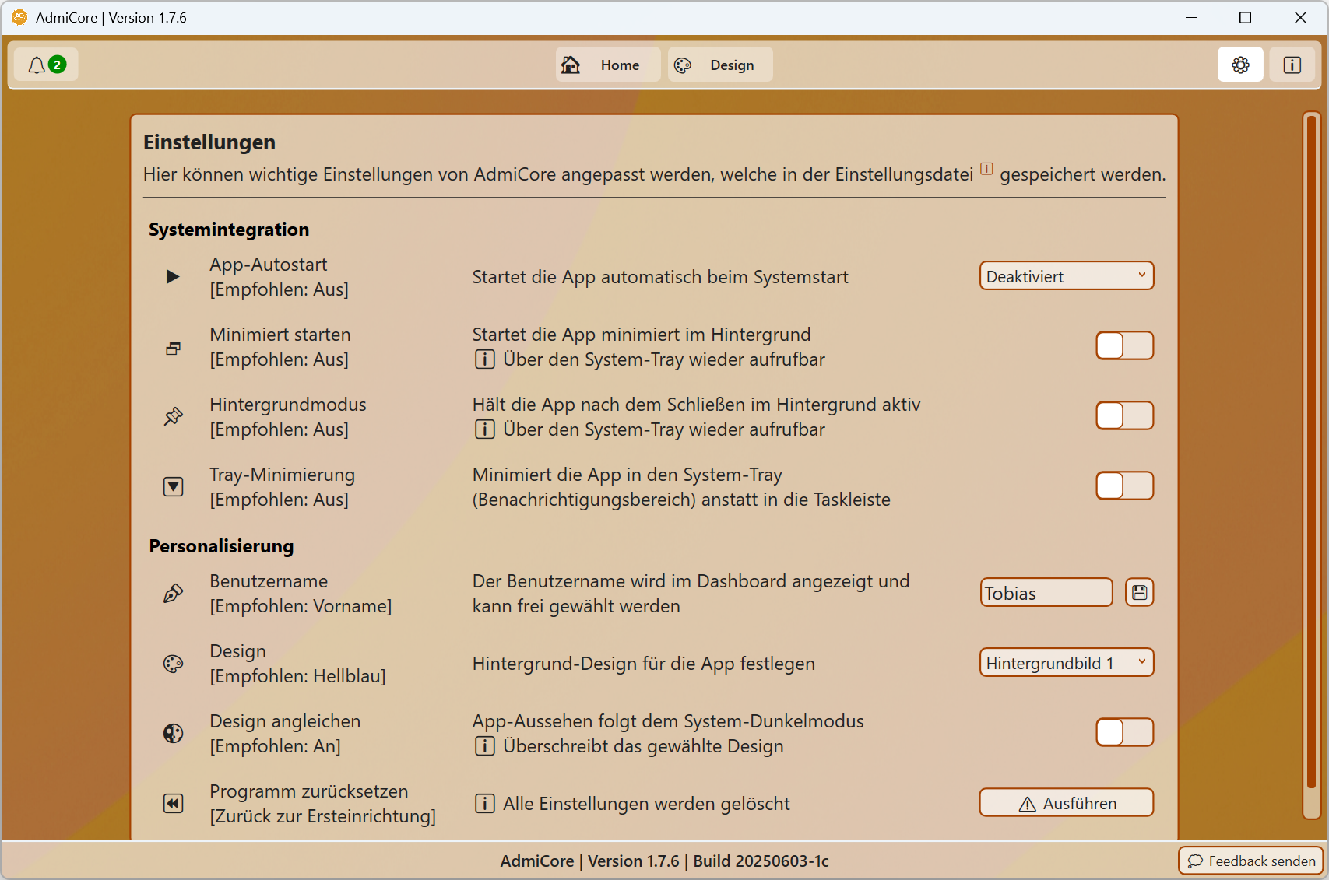Image resolution: width=1329 pixels, height=880 pixels.
Task: Click the info icon next to 'Alle Einstellungen werden gelöscht'
Action: (484, 804)
